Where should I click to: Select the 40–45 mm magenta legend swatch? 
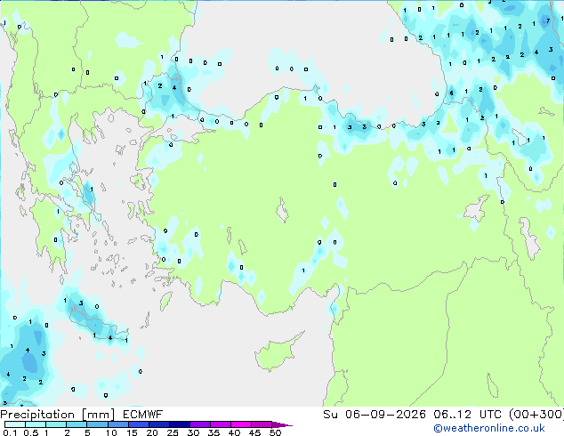point(241,424)
